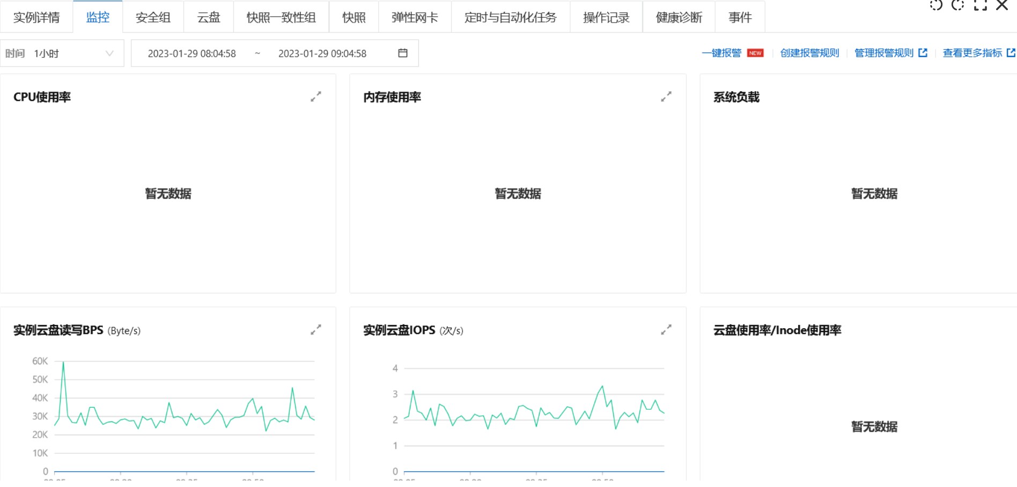Image resolution: width=1017 pixels, height=487 pixels.
Task: Click the red NEW badge beside 一键报警
Action: (755, 53)
